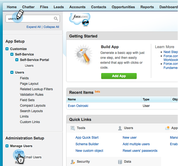This screenshot has height=166, width=178.
Task: Click the Users person icon in Quick Links
Action: (120, 128)
